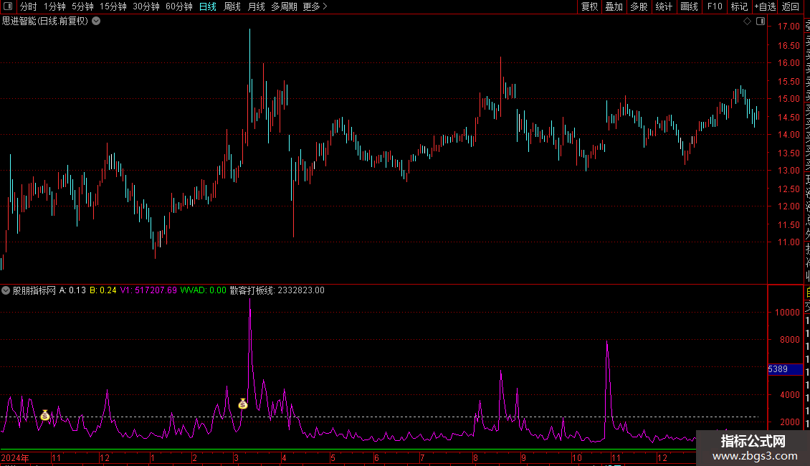Click the money bag marker near November 2024
Image resolution: width=810 pixels, height=466 pixels.
point(45,415)
